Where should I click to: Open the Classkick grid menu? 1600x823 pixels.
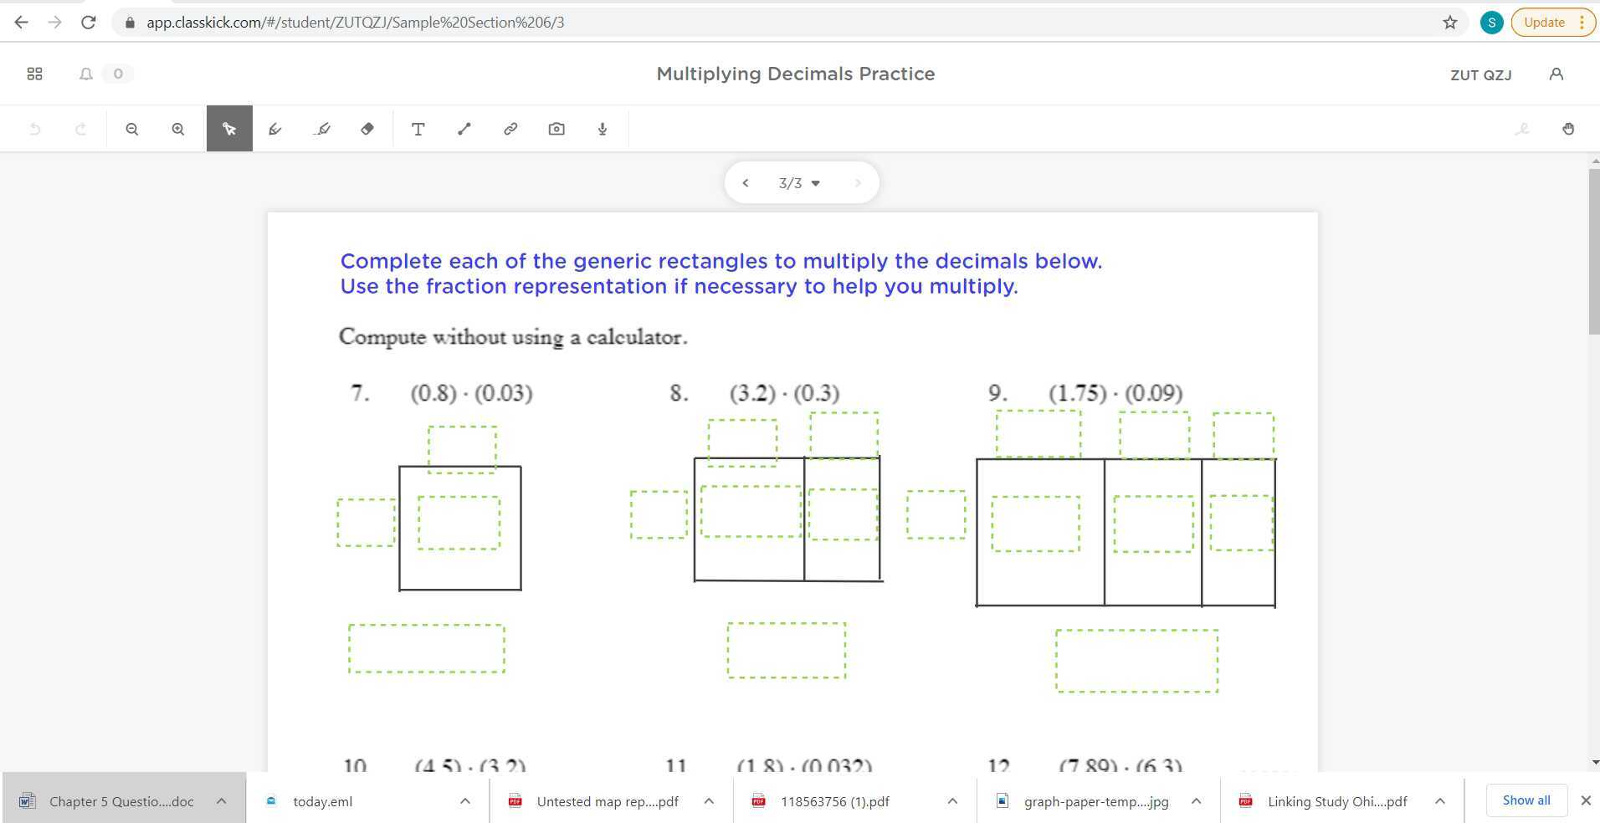tap(34, 74)
